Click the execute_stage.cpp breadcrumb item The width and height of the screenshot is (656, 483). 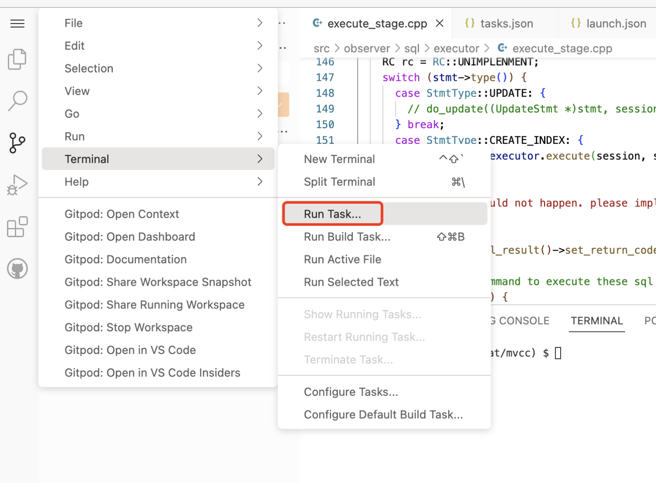[x=555, y=49]
